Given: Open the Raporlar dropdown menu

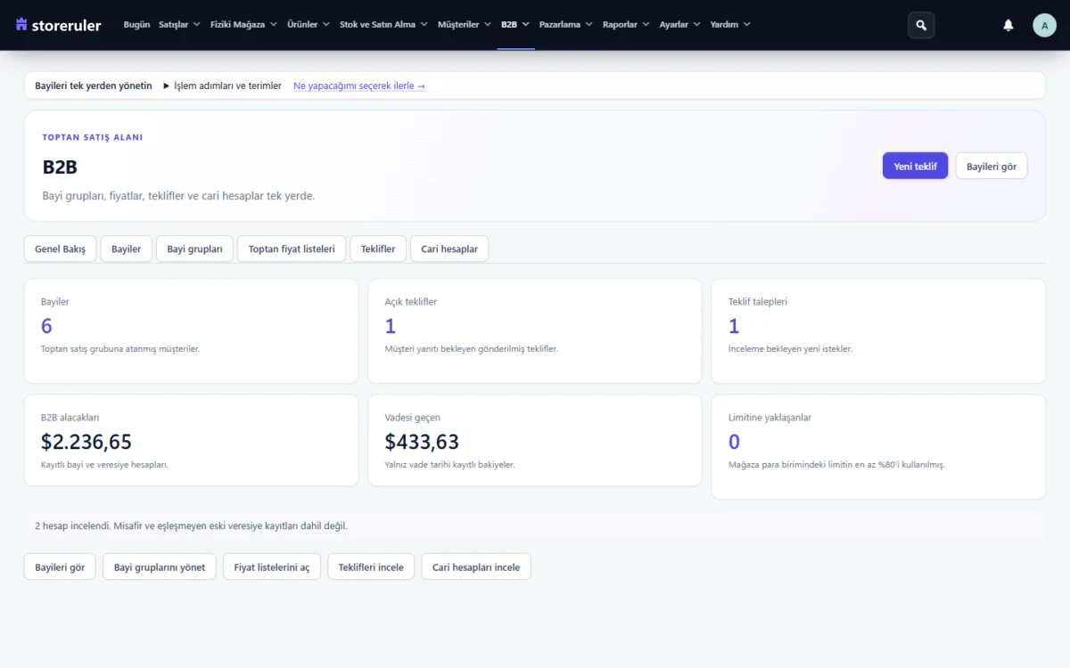Looking at the screenshot, I should [x=626, y=25].
